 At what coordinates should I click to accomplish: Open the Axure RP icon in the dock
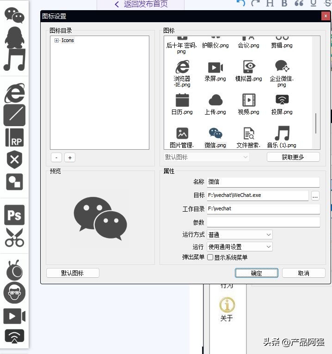14,137
